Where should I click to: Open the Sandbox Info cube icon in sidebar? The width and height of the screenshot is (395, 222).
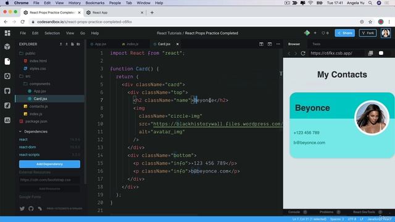(7, 47)
